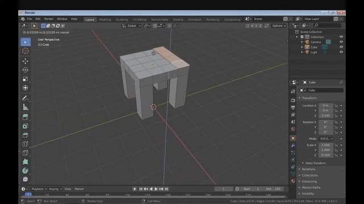Screen dimensions: 364x204
Task: Toggle lock for Location X
Action: point(336,106)
